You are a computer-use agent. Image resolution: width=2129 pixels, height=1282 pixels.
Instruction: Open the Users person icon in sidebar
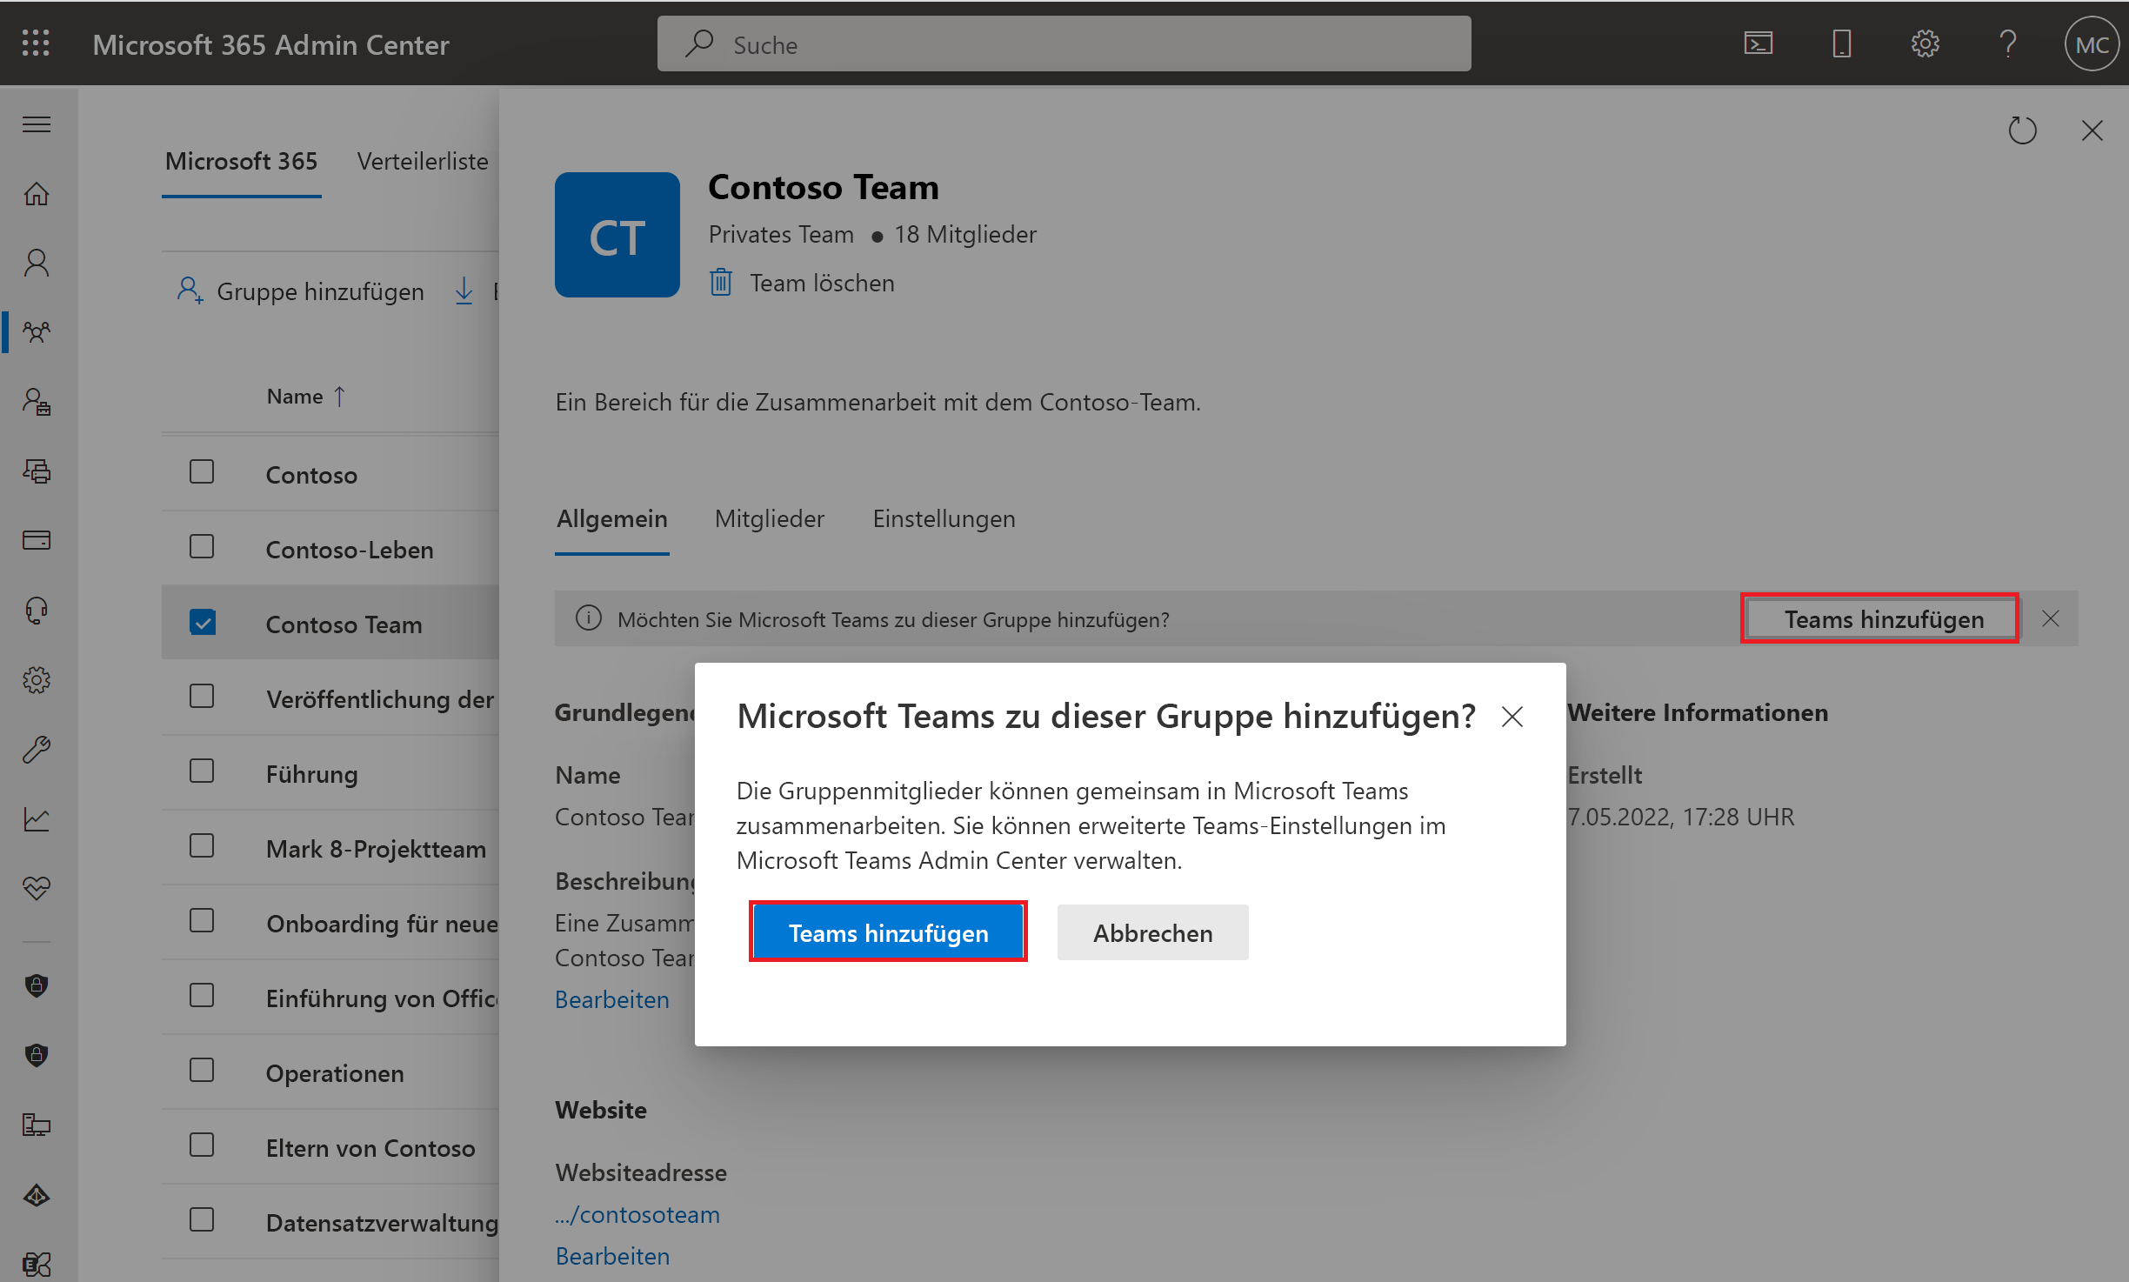click(x=36, y=263)
